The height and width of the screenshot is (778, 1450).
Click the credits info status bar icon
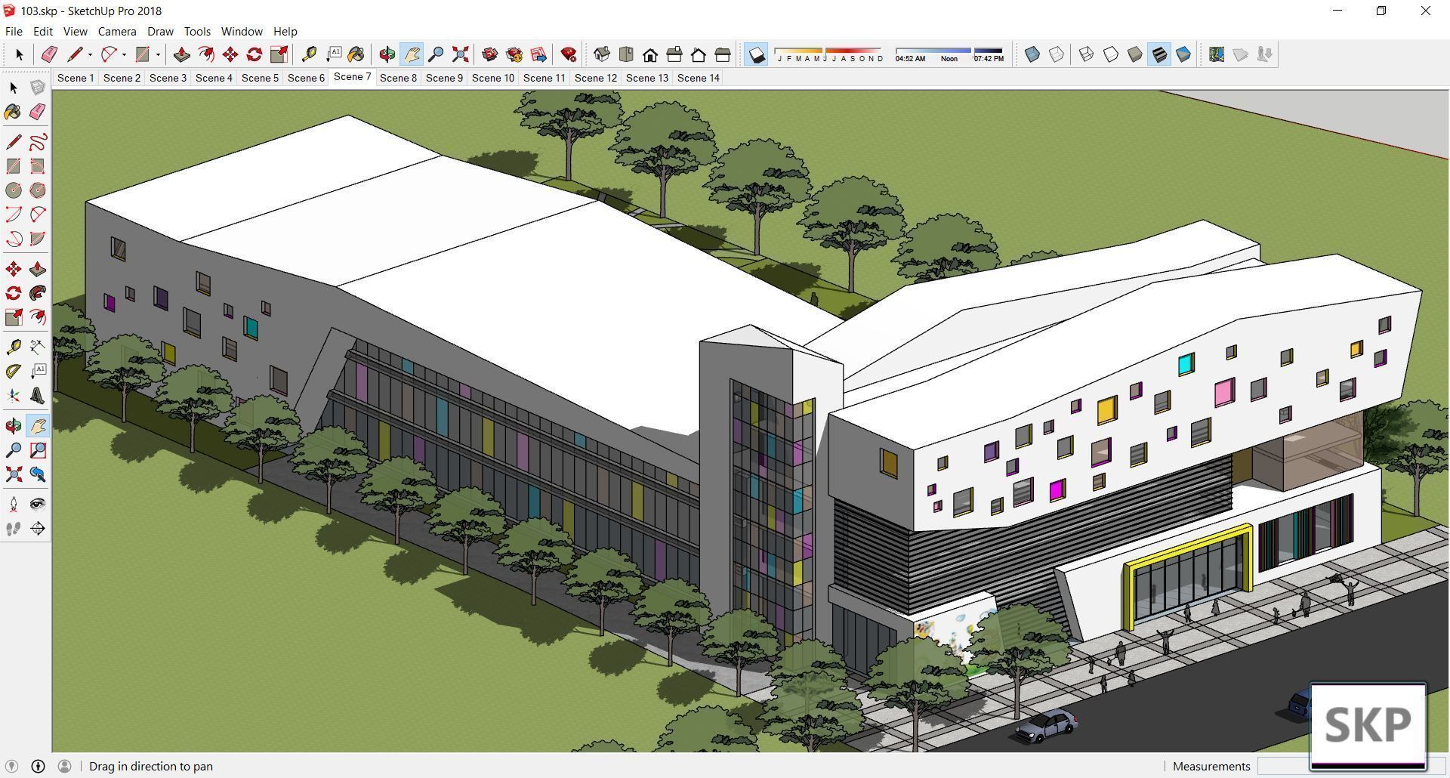click(38, 766)
